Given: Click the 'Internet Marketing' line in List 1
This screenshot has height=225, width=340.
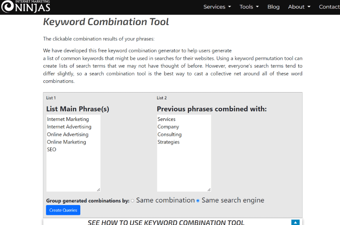Looking at the screenshot, I should pyautogui.click(x=68, y=119).
